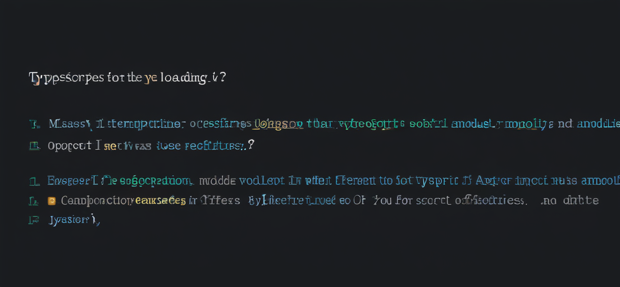The width and height of the screenshot is (620, 287).
Task: Click the heading text ending with a question mark
Action: point(127,78)
